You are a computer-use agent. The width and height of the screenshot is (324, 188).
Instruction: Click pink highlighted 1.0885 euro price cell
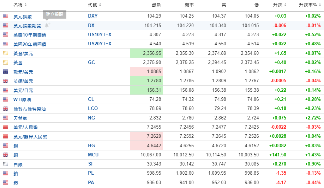pos(147,72)
